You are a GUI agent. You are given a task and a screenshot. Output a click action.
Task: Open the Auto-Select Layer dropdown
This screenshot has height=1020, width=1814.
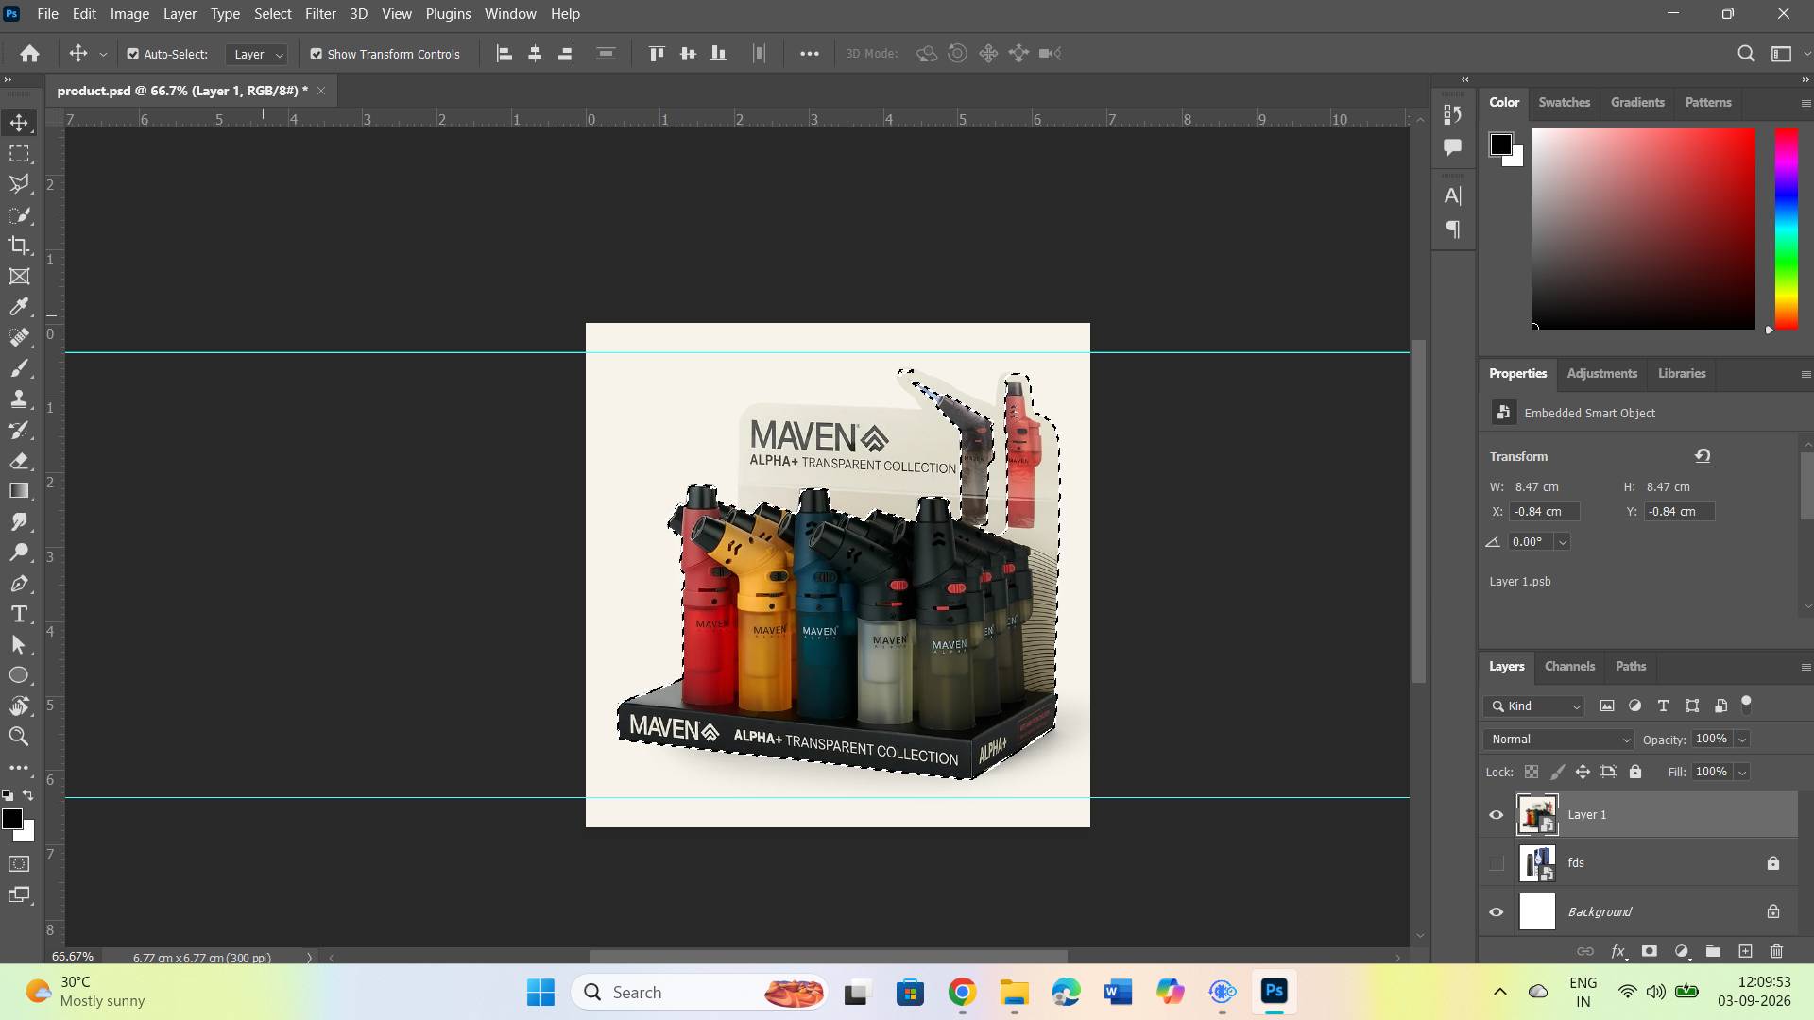click(256, 54)
